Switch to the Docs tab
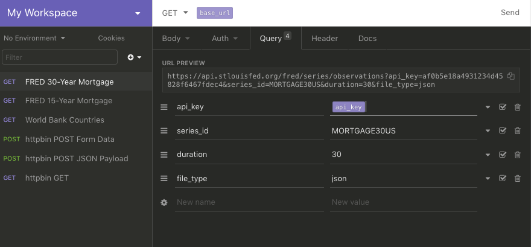 (x=367, y=38)
